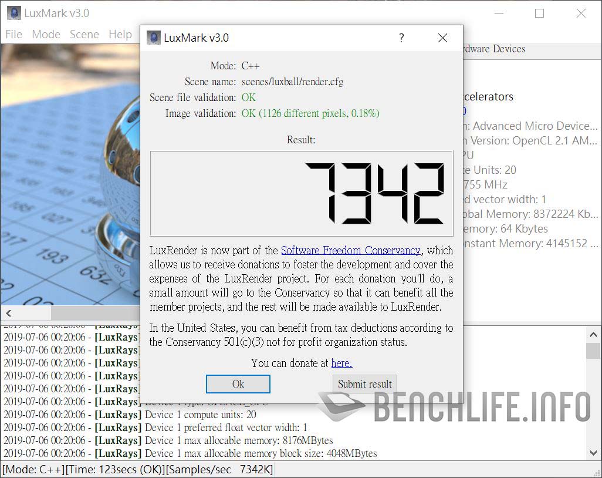Open the Mode menu
This screenshot has width=602, height=478.
(46, 34)
